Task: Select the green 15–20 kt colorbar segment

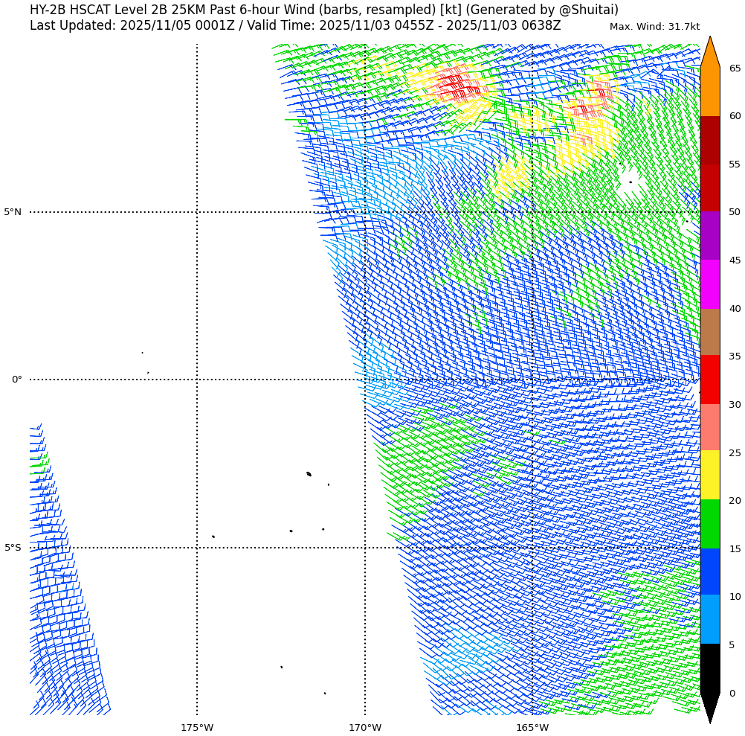Action: coord(710,524)
